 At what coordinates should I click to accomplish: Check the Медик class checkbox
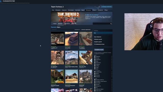click(x=95, y=61)
